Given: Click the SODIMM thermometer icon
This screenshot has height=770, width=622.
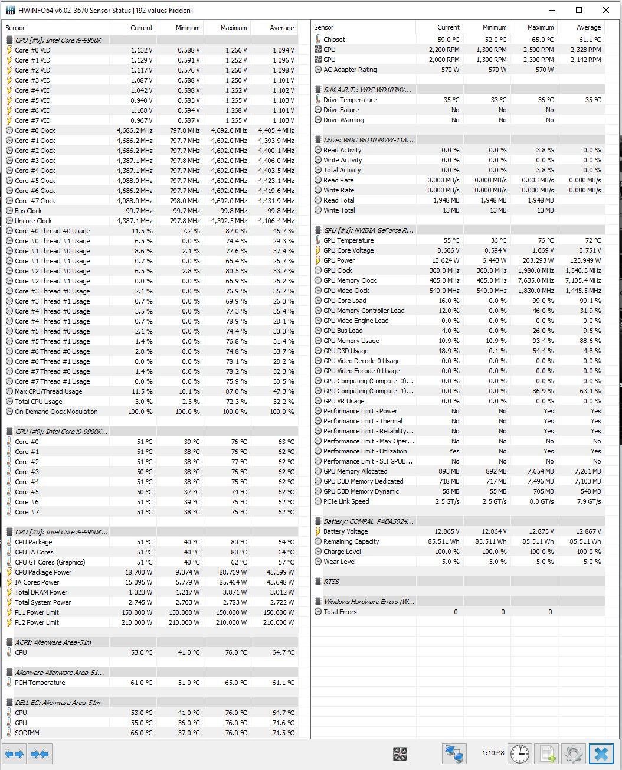Looking at the screenshot, I should (9, 733).
